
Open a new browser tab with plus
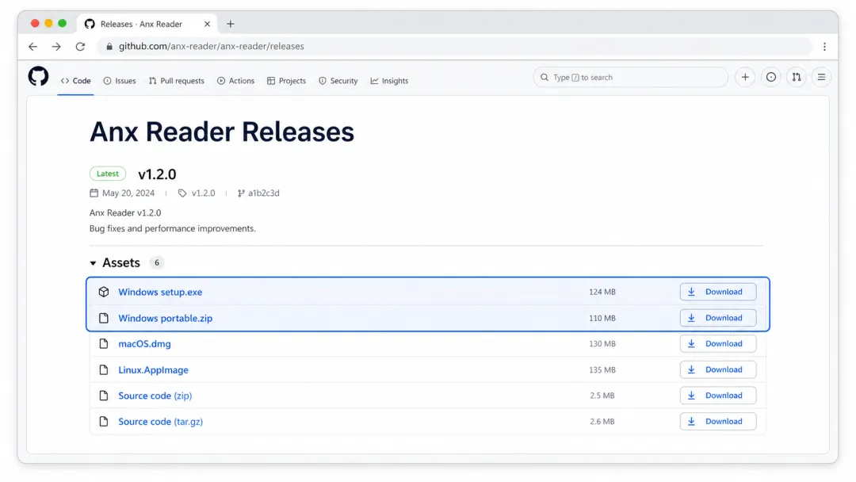point(231,24)
